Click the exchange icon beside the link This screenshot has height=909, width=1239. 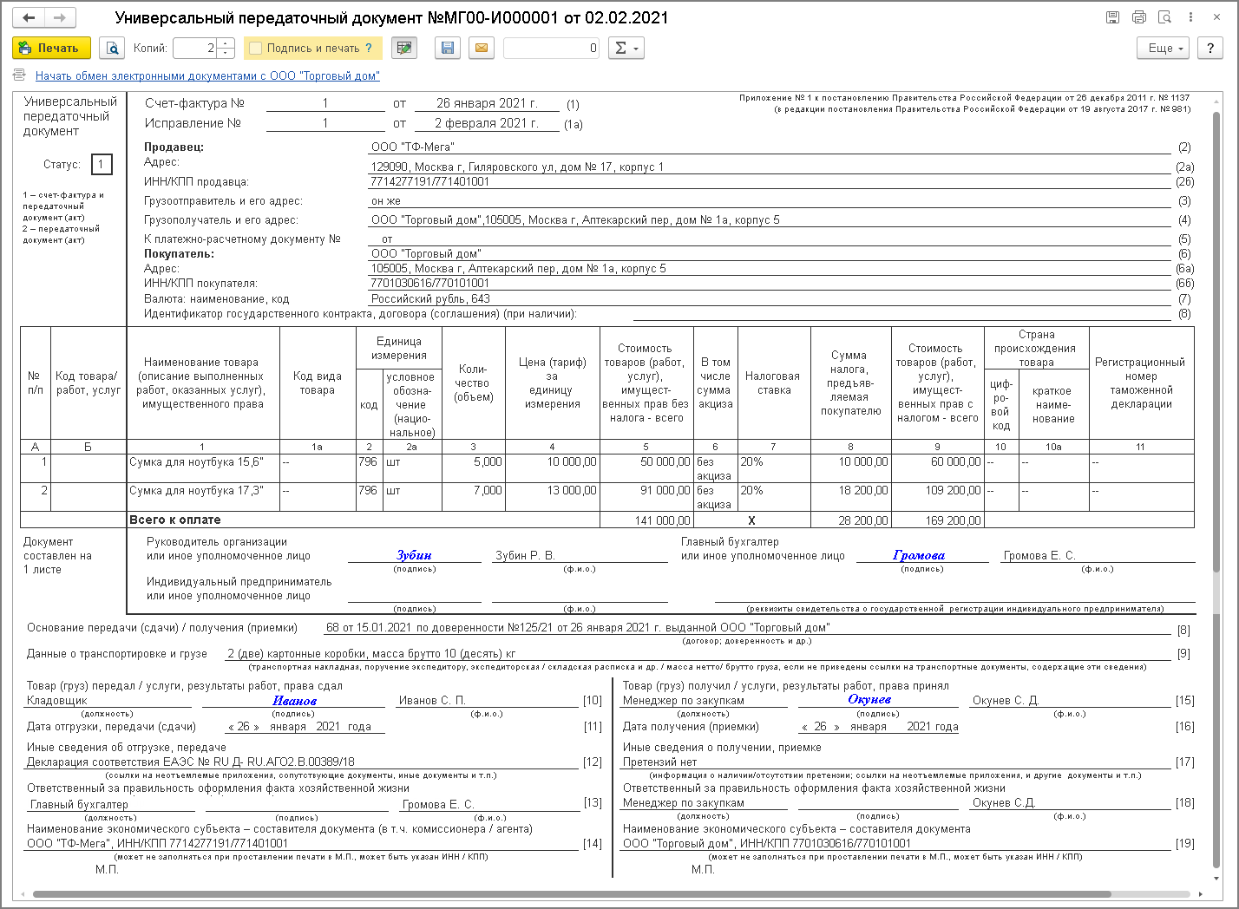click(20, 75)
